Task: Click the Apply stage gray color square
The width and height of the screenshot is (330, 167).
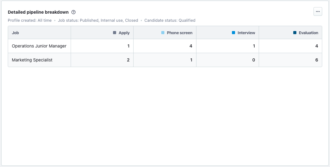Action: (115, 33)
